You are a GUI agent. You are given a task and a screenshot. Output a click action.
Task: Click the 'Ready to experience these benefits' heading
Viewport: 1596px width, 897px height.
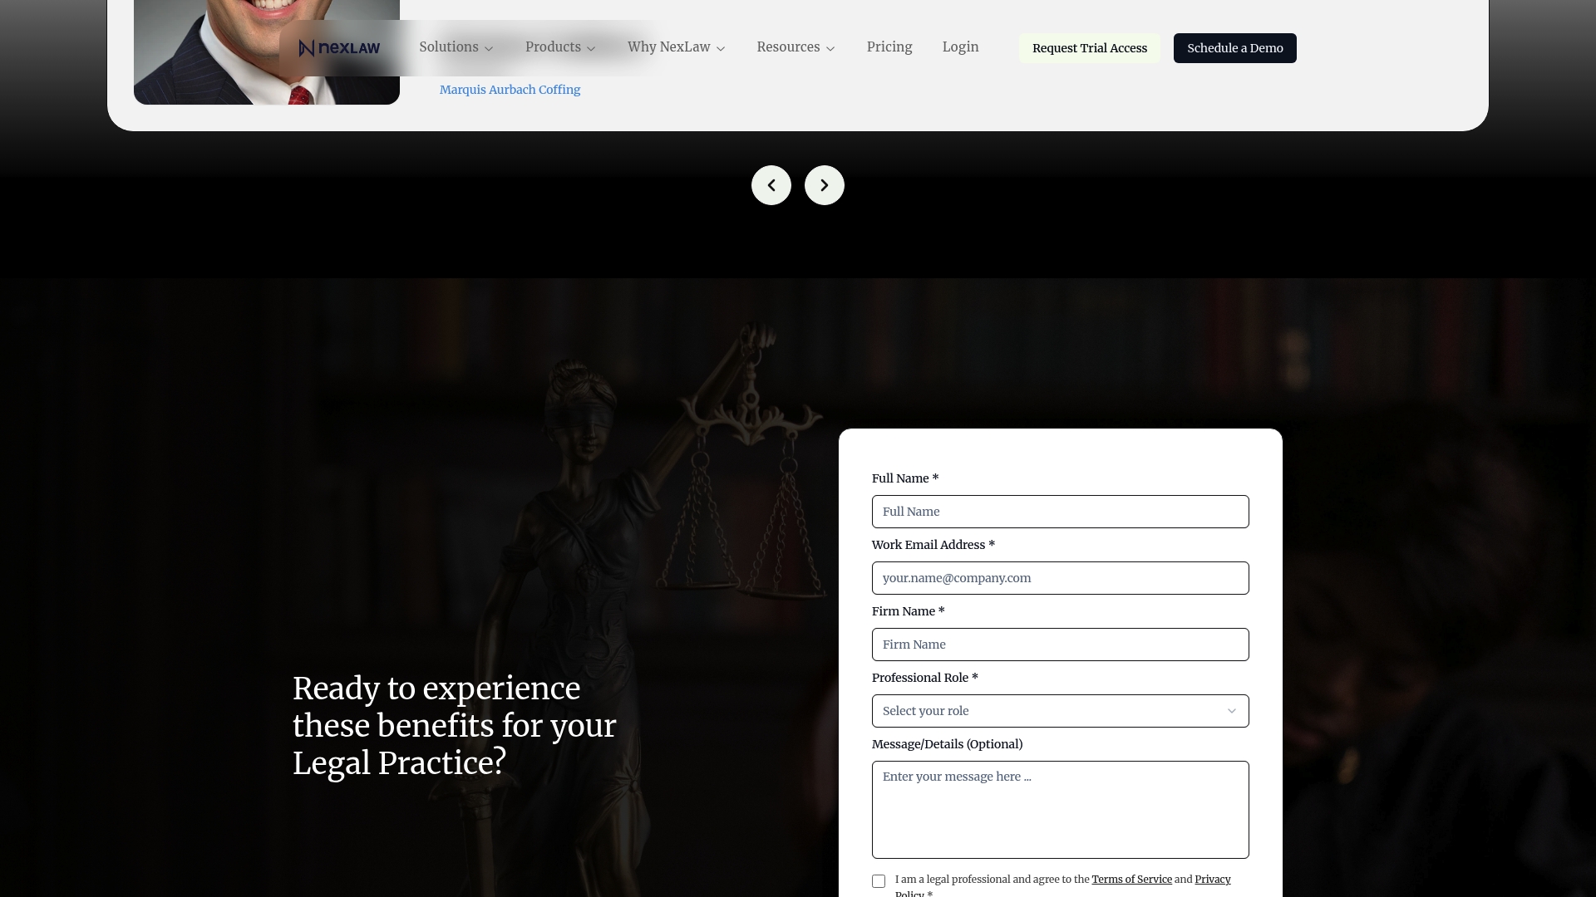click(454, 726)
